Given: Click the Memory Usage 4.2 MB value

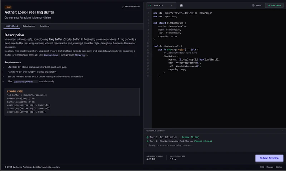Looking at the screenshot, I should [x=151, y=159].
